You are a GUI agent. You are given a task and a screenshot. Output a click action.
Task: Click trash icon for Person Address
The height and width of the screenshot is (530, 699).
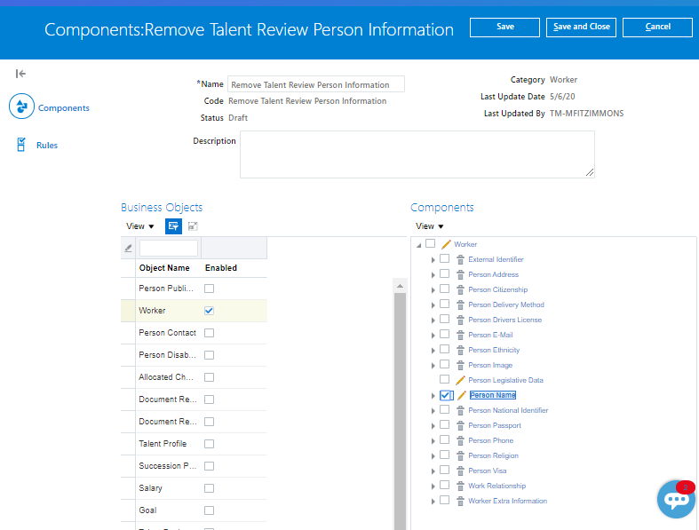460,274
